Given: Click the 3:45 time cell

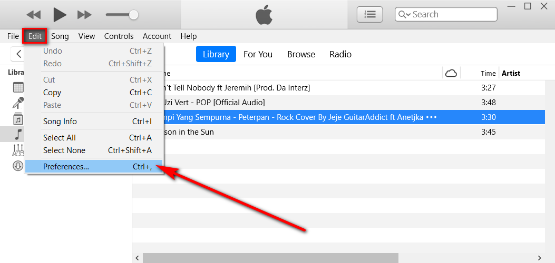Looking at the screenshot, I should coord(489,132).
